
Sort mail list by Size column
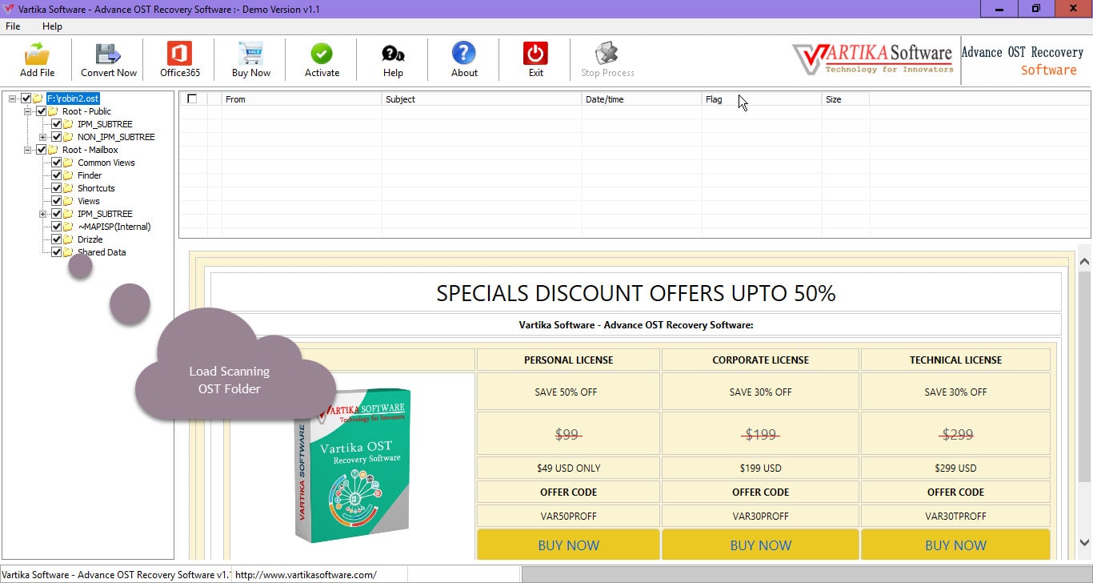(846, 99)
